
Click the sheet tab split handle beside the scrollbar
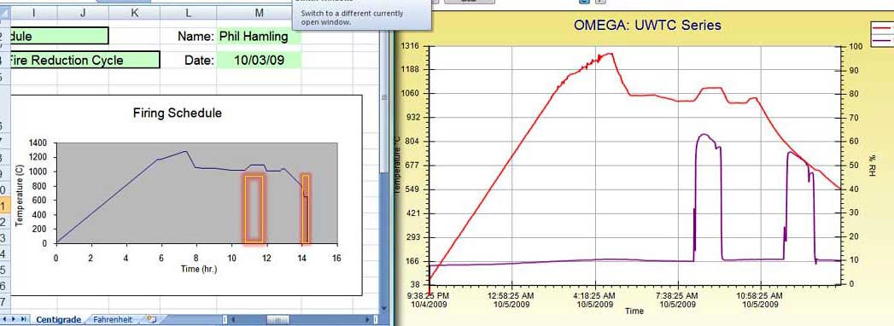(225, 320)
